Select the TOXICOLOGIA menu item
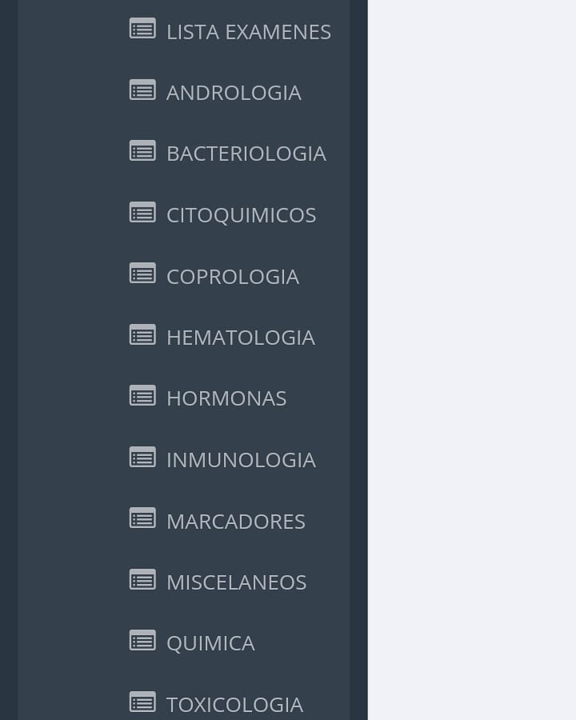Screen dimensions: 576x720 coord(234,705)
